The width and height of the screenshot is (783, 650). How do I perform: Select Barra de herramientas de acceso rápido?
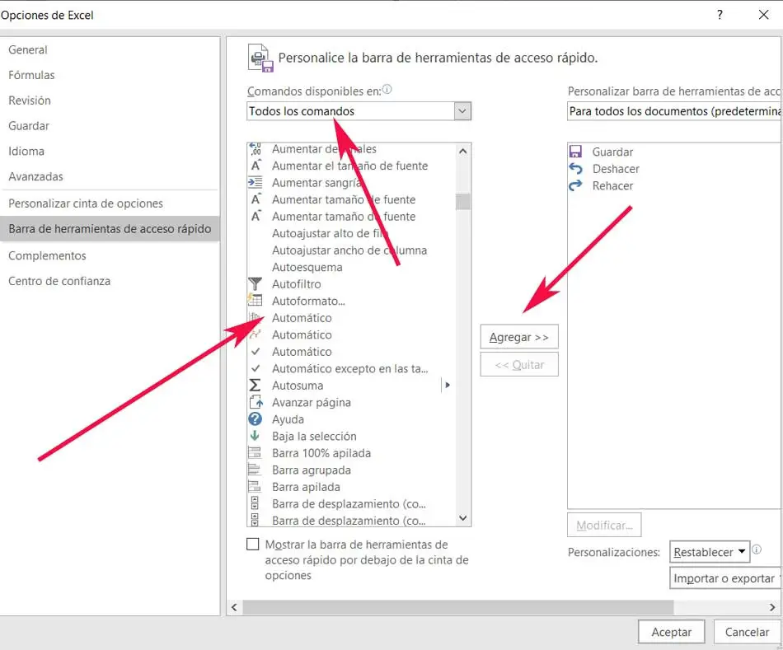pyautogui.click(x=110, y=229)
